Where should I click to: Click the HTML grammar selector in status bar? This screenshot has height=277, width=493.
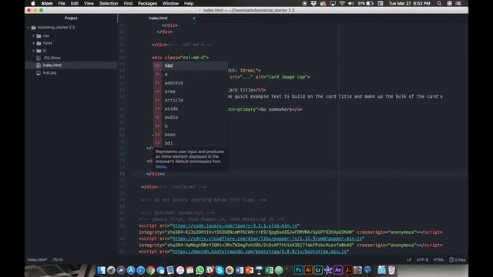point(438,260)
